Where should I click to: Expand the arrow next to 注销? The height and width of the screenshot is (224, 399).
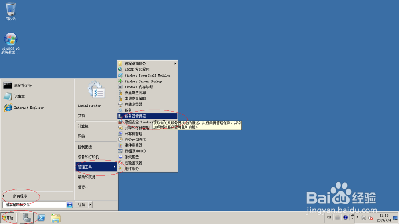(90, 205)
